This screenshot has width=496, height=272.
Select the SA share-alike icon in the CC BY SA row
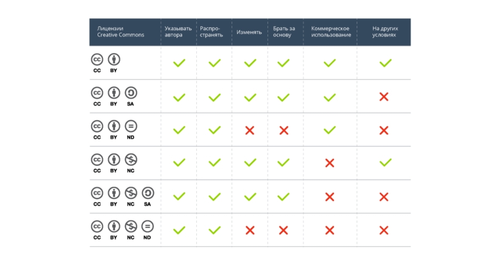130,93
